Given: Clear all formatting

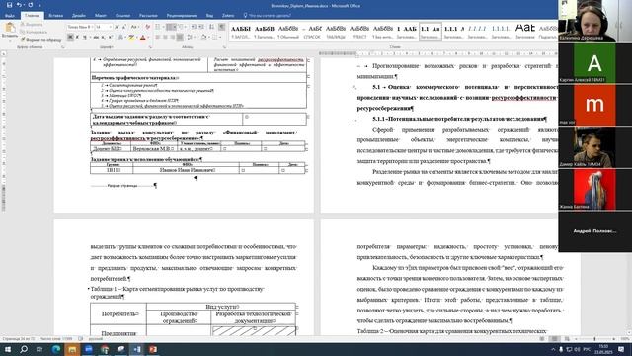Looking at the screenshot, I should 147,27.
